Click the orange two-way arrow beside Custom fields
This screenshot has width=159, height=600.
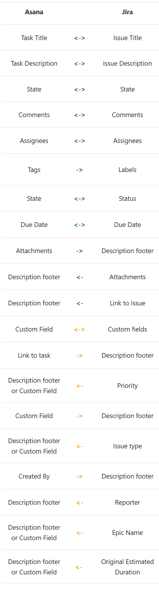coord(80,329)
